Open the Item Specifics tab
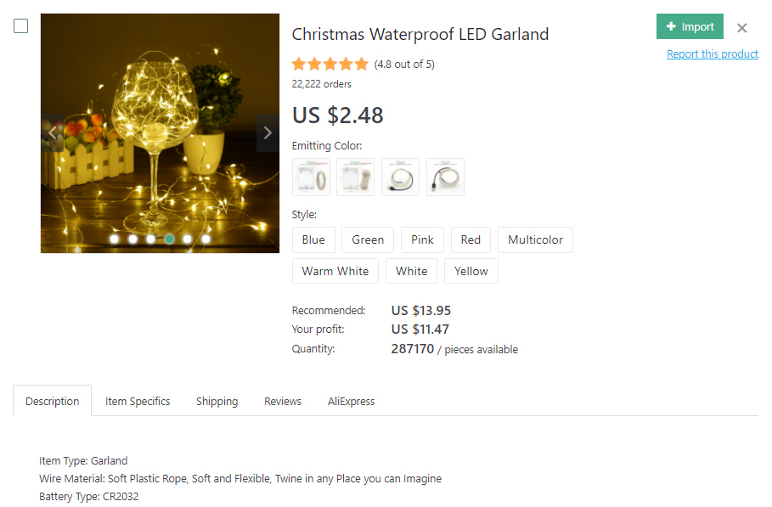772x507 pixels. (x=138, y=401)
